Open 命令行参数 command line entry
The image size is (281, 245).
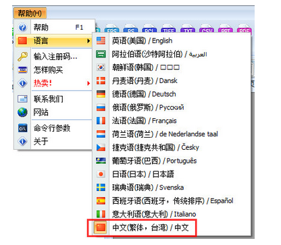click(x=52, y=128)
